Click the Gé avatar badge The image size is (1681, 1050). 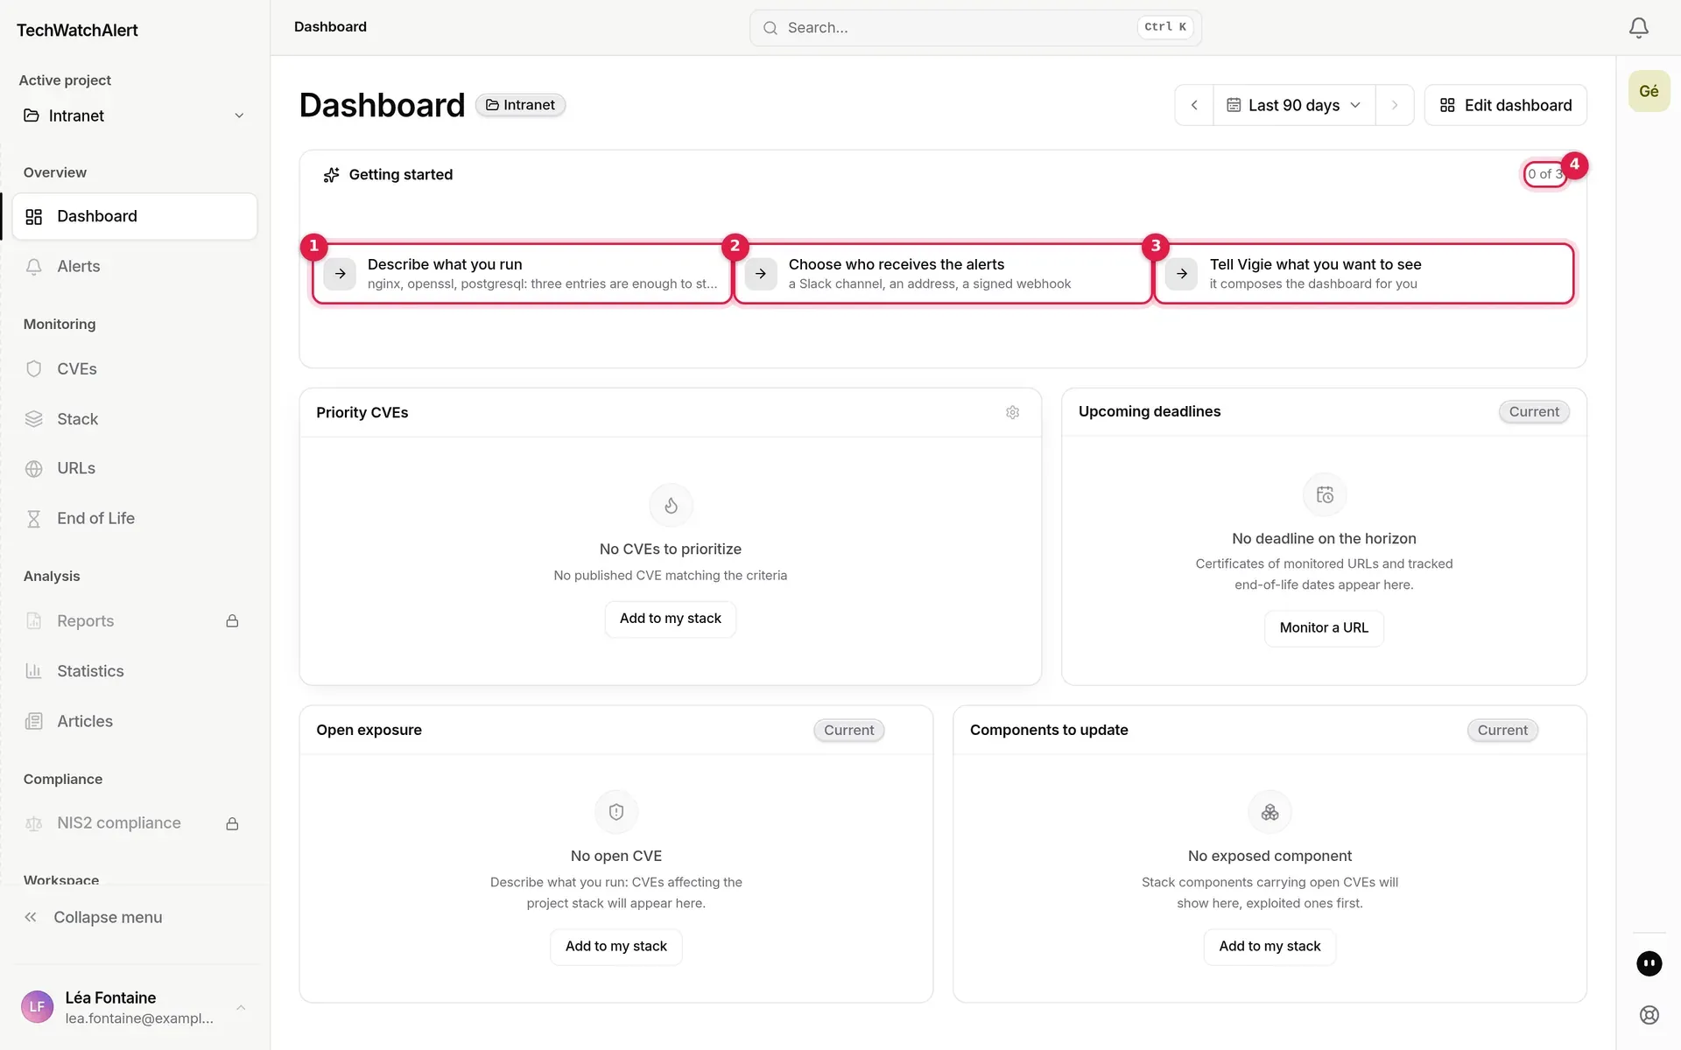1649,91
